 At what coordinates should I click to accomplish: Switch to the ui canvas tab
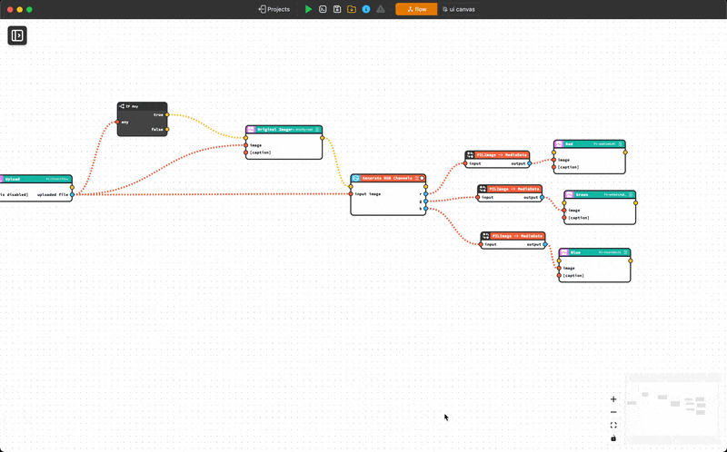point(459,9)
